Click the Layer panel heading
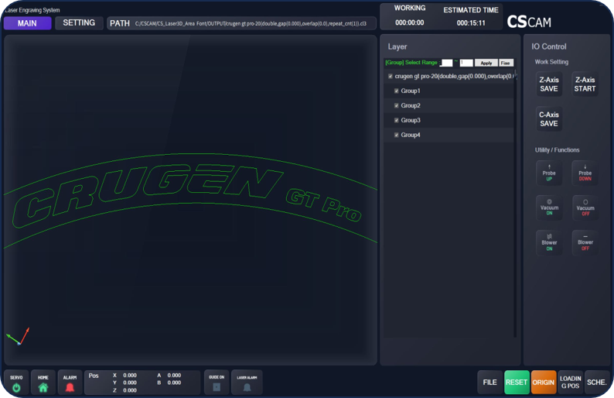The image size is (614, 398). pos(397,46)
